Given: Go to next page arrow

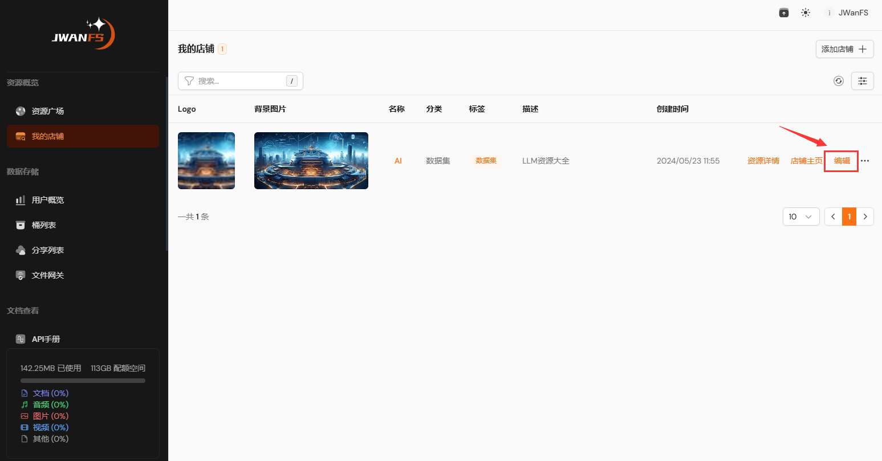Looking at the screenshot, I should pos(865,217).
